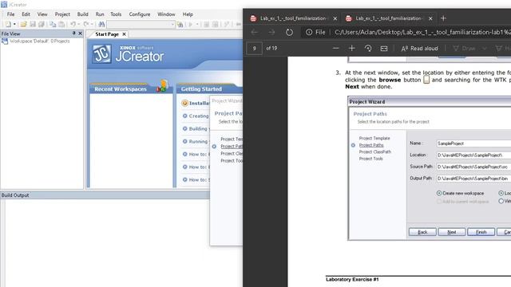This screenshot has height=287, width=511.
Task: Open the New file dropdown arrow
Action: click(x=14, y=25)
